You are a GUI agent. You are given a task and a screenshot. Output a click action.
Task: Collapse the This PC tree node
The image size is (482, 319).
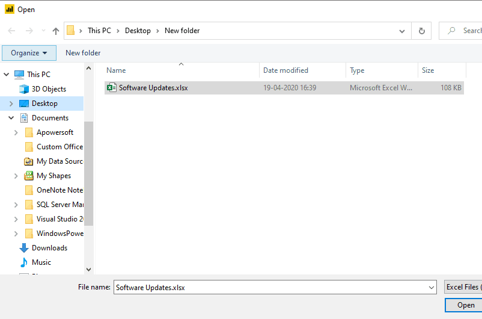pos(7,75)
